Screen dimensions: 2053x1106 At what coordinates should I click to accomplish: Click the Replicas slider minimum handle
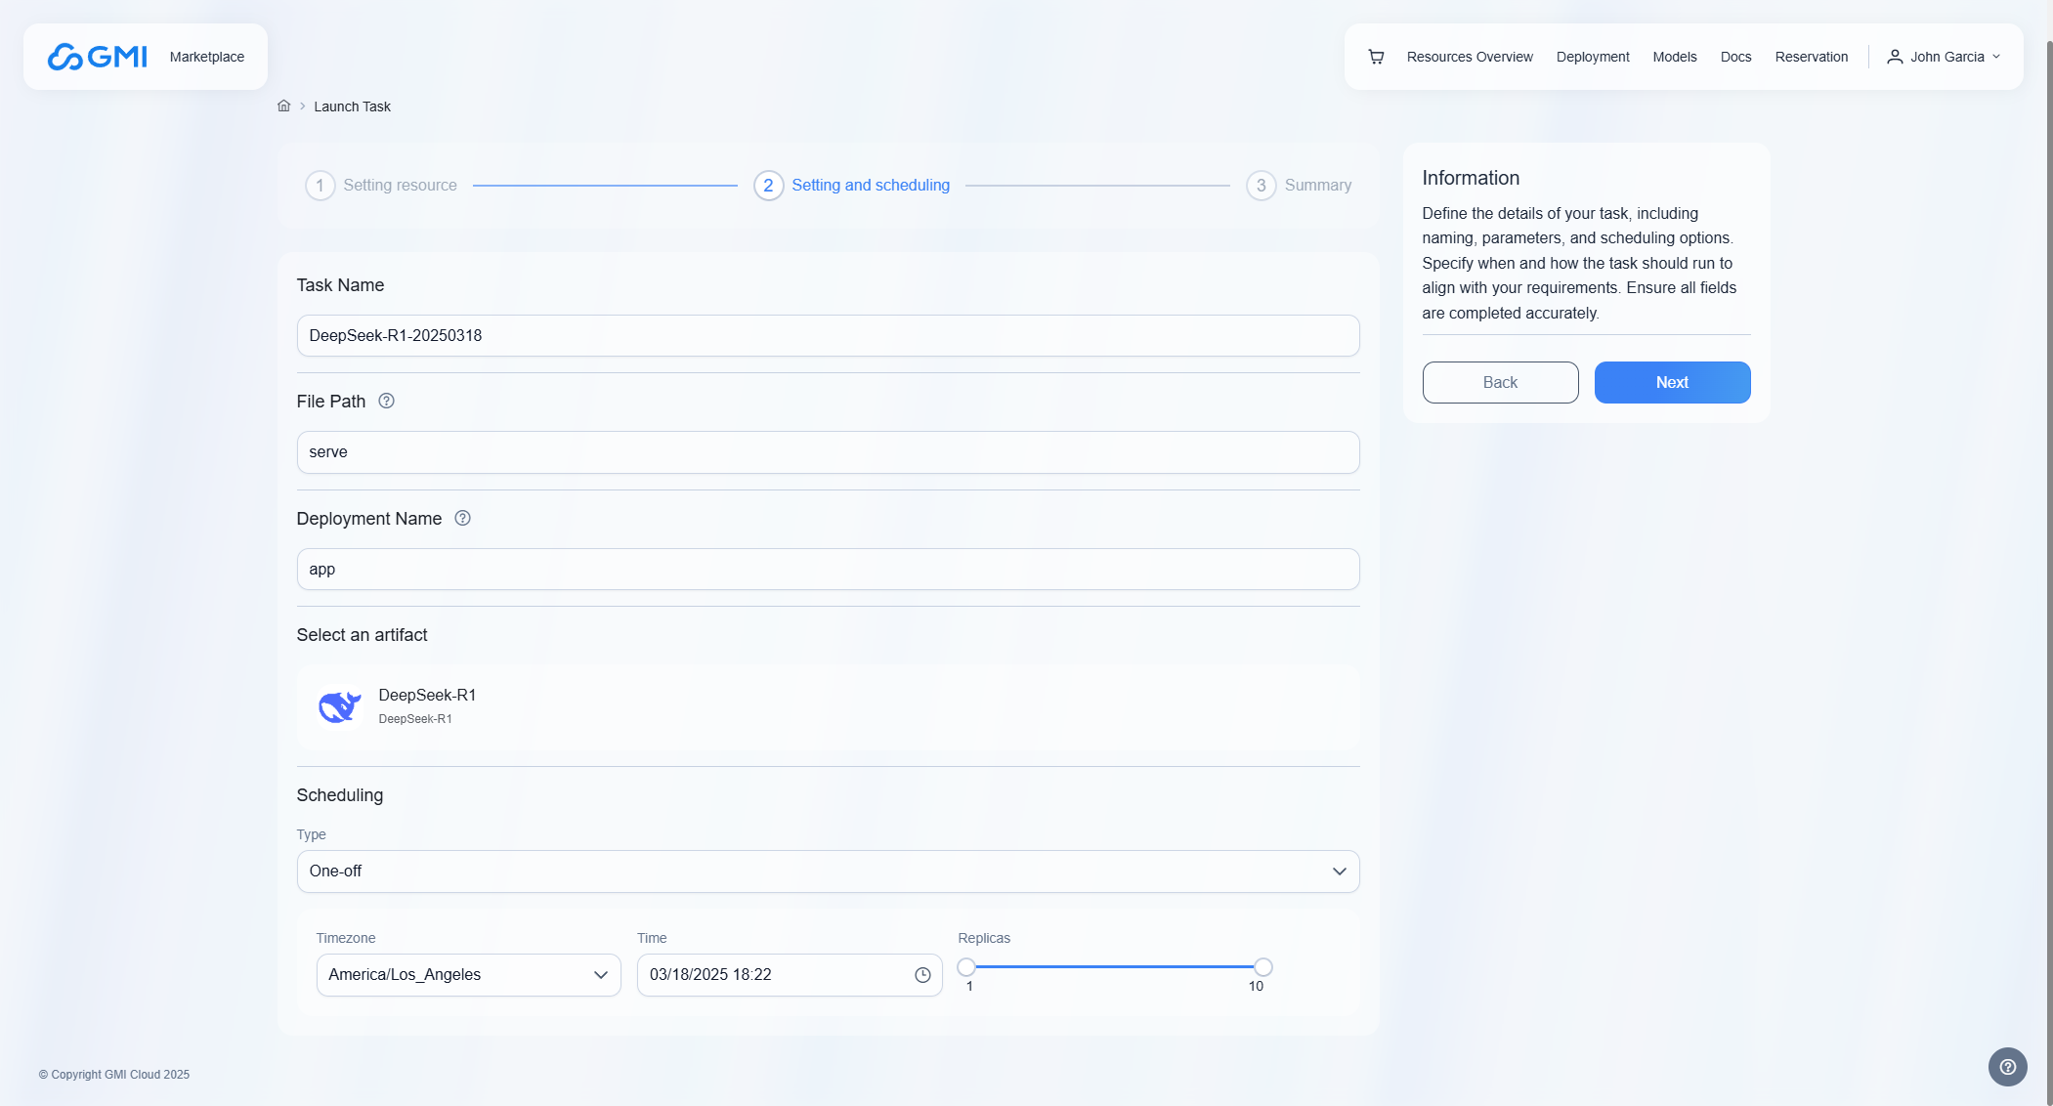[x=966, y=967]
